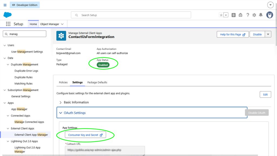This screenshot has height=156, width=277.
Task: Open User Management Settings
Action: click(27, 52)
